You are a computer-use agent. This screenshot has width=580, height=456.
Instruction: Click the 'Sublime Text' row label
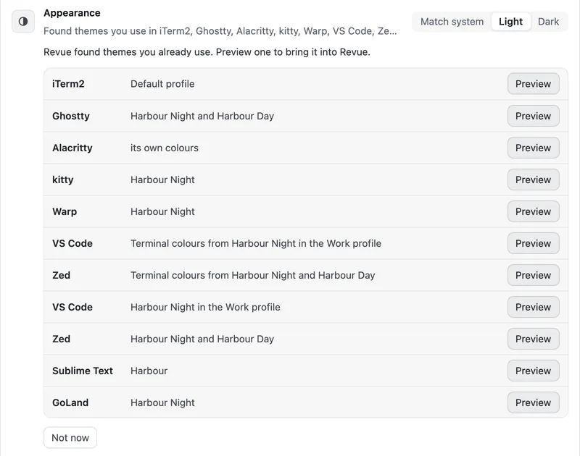point(83,371)
